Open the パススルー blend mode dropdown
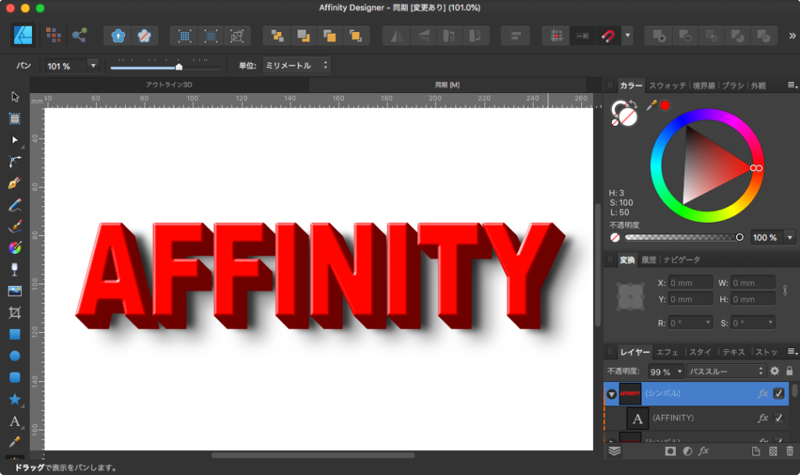 [x=726, y=371]
